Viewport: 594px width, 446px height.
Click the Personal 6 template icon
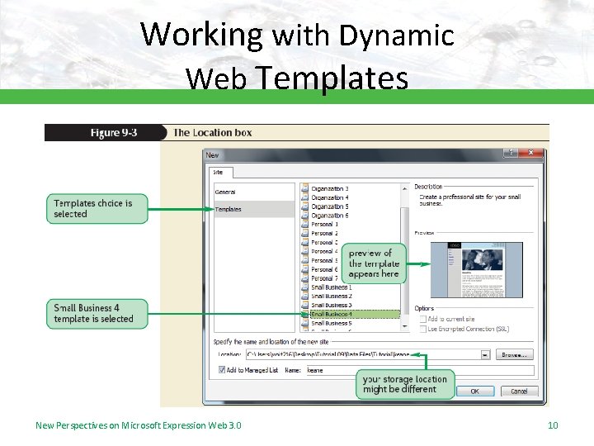pos(304,269)
